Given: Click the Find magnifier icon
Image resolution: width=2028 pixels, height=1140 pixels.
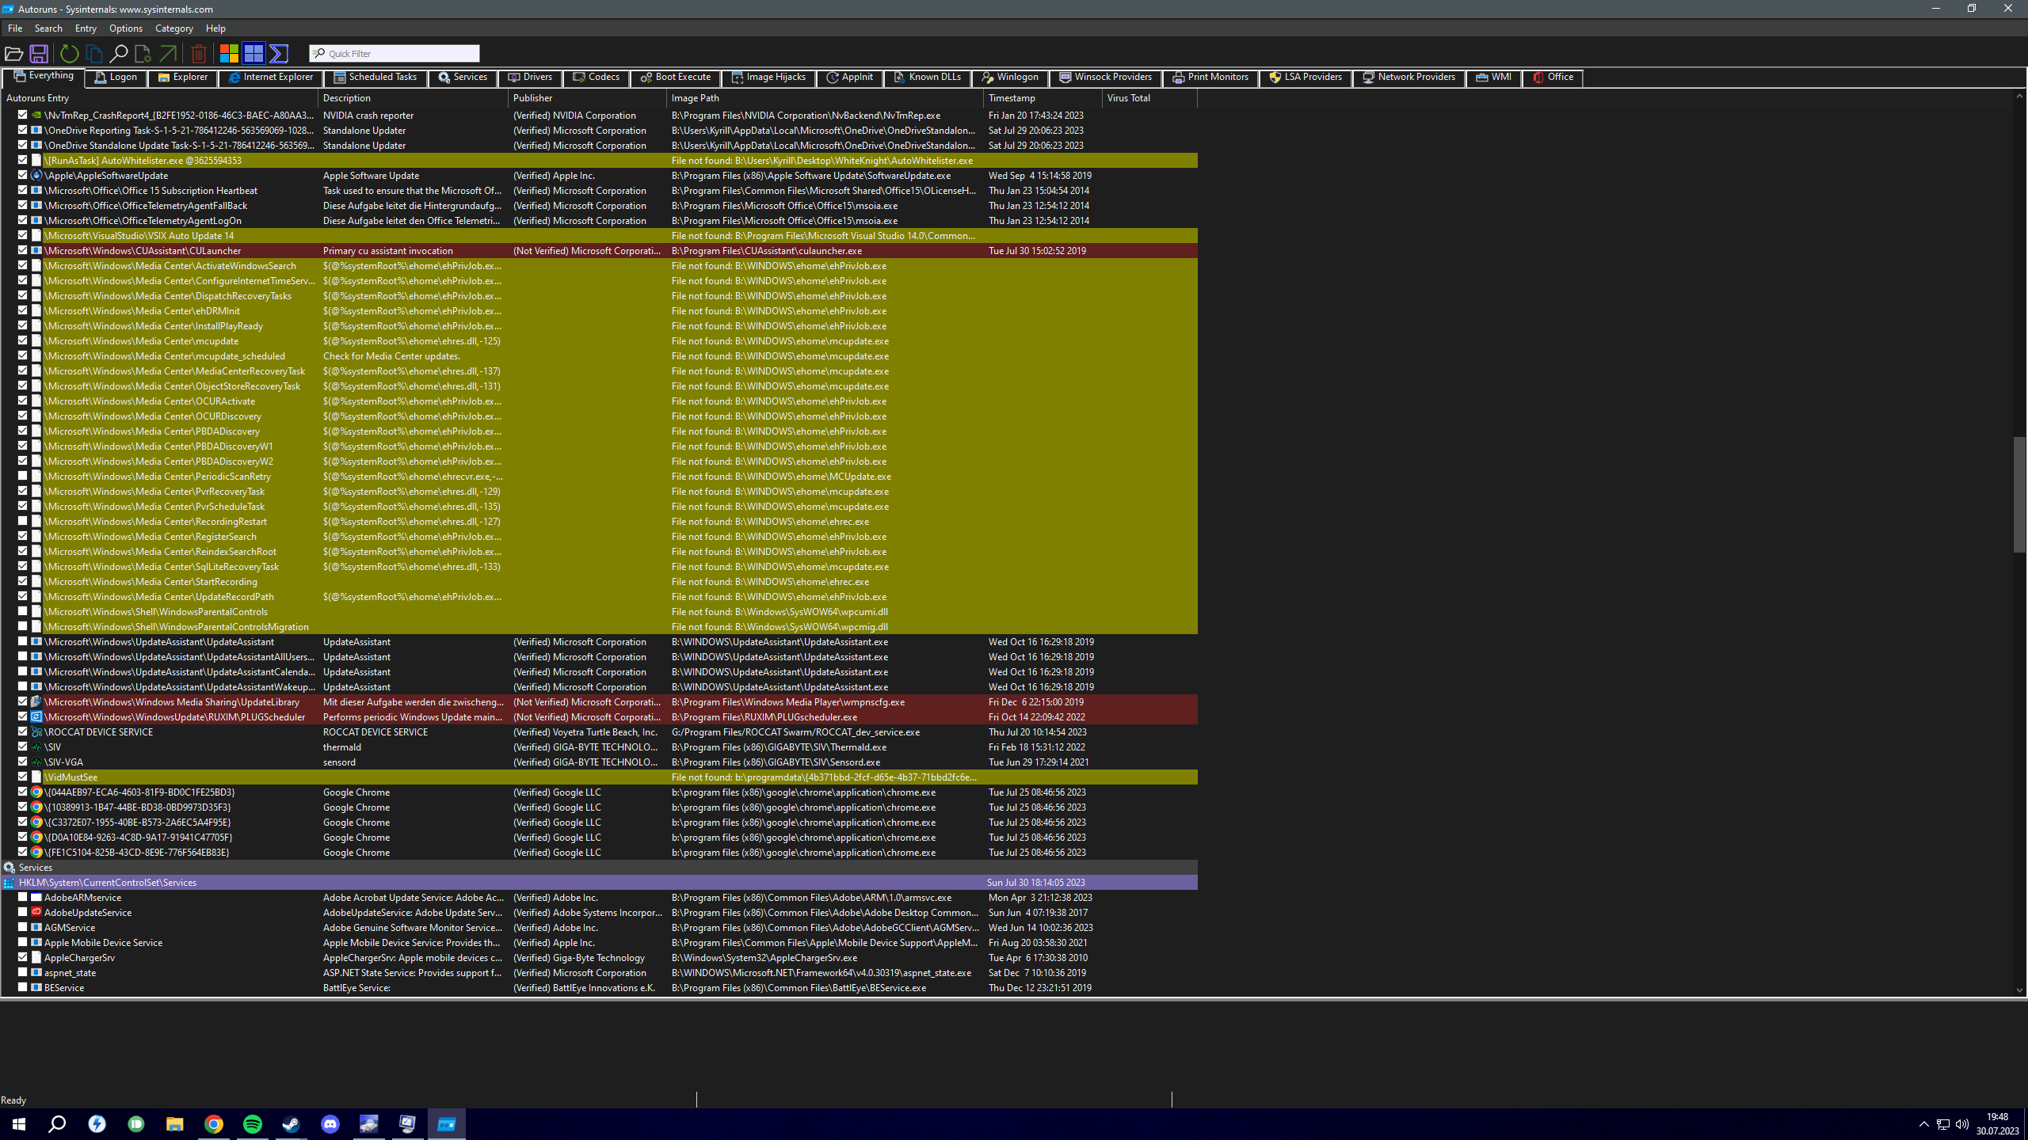Looking at the screenshot, I should point(118,54).
